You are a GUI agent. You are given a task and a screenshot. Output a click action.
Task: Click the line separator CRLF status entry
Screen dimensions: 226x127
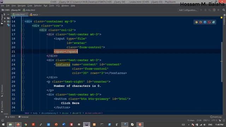(206, 120)
